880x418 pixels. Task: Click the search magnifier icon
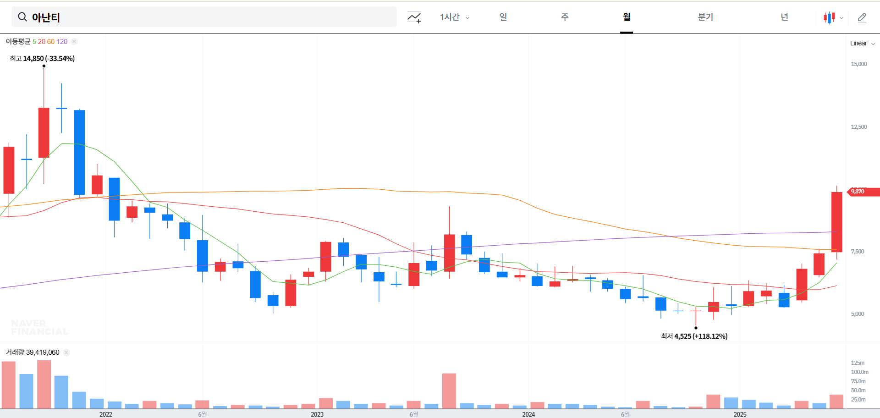tap(22, 17)
